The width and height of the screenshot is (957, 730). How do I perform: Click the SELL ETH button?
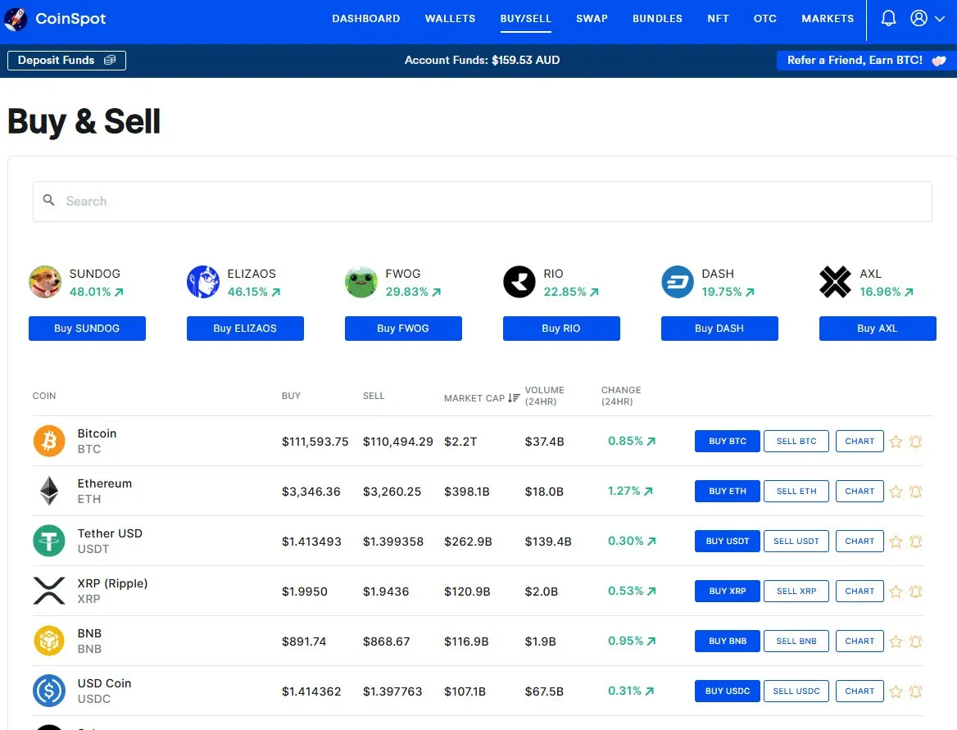(x=796, y=492)
